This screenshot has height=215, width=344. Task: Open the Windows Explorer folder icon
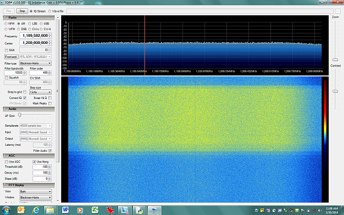click(50, 210)
